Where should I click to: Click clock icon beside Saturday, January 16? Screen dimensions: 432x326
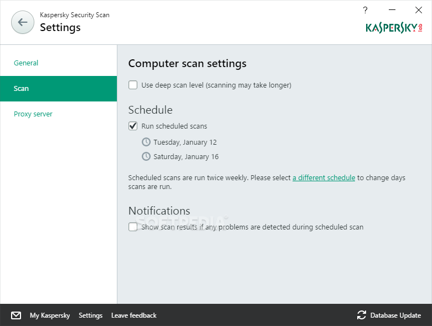tap(146, 156)
